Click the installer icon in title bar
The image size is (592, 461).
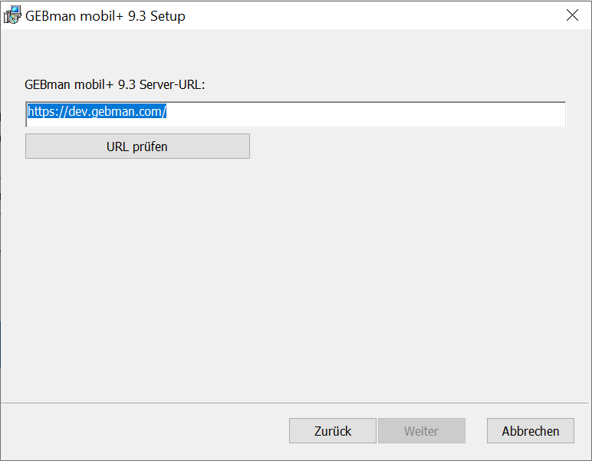pos(12,15)
